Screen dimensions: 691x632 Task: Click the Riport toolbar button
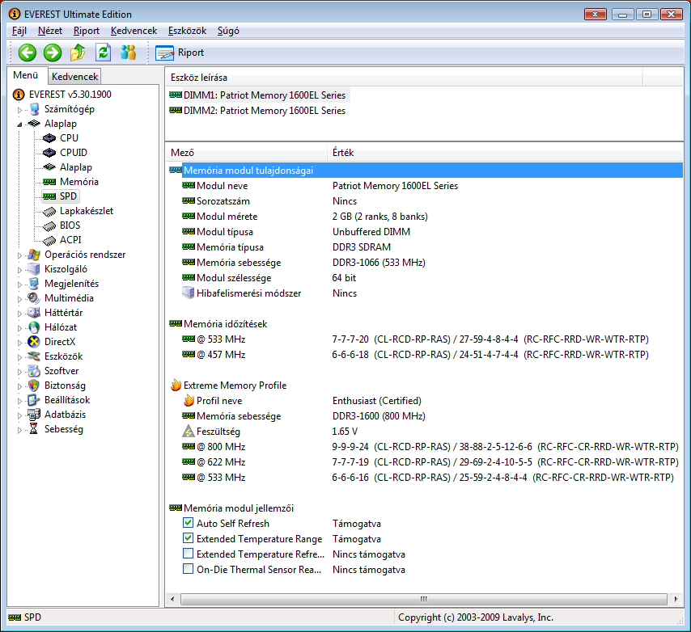(180, 53)
